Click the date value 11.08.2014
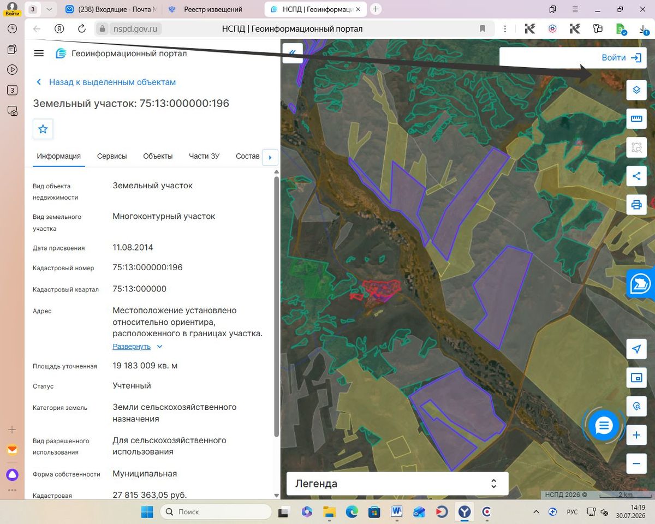Viewport: 655px width, 524px height. click(133, 247)
